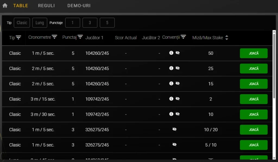Click the cube icon in 3 m / 30 sec. row
The height and width of the screenshot is (162, 278).
pyautogui.click(x=171, y=114)
